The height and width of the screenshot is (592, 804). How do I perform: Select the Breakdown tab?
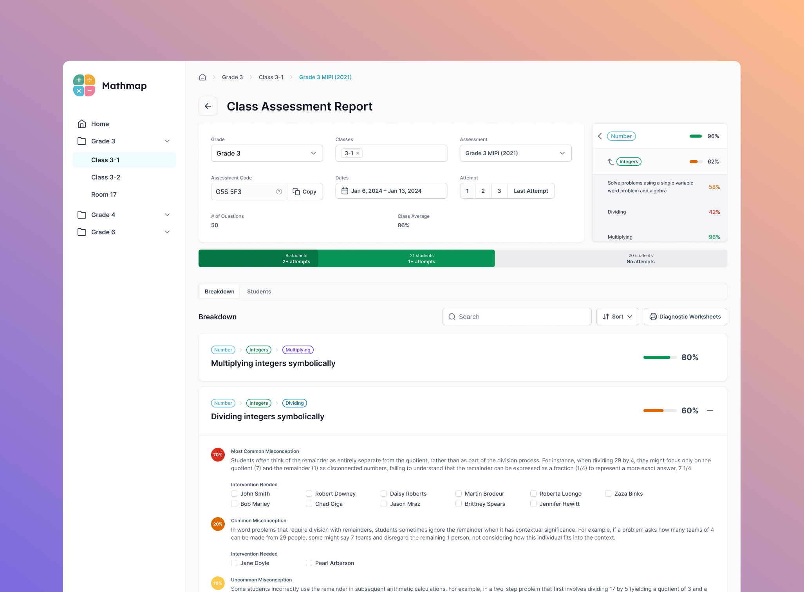[x=219, y=291]
